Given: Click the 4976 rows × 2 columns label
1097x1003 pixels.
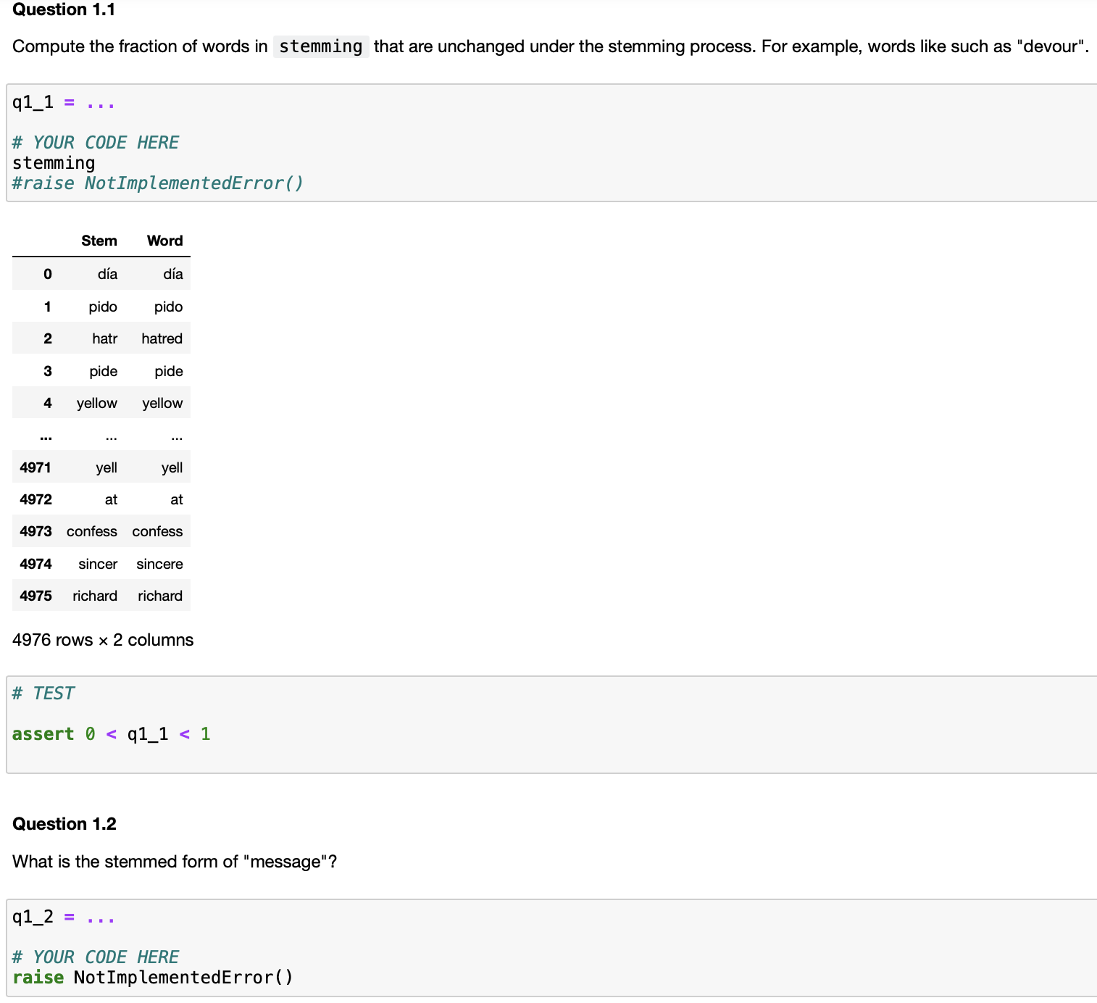Looking at the screenshot, I should point(102,640).
